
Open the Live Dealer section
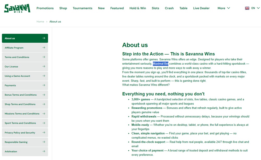[201, 8]
